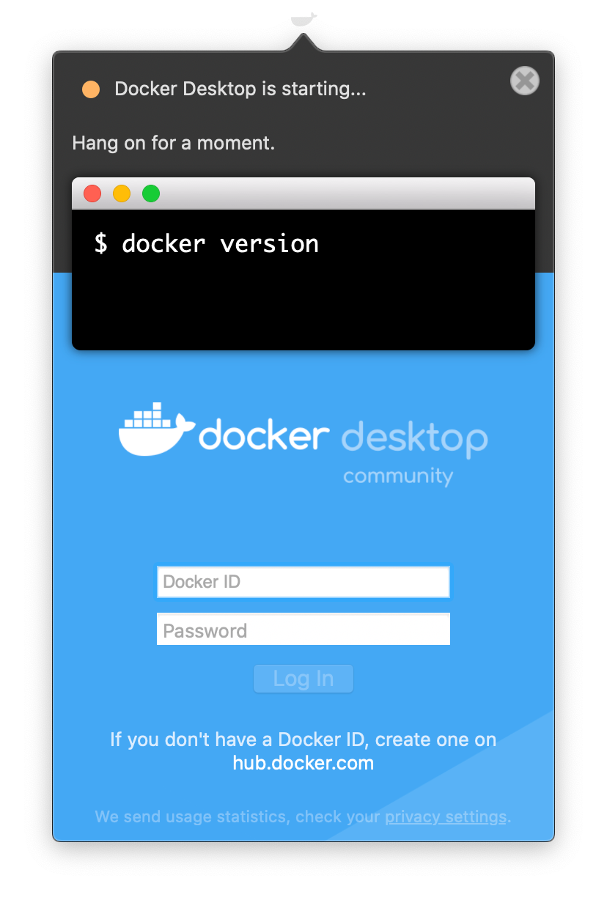Click the Docker whale menu bar icon

pyautogui.click(x=303, y=19)
